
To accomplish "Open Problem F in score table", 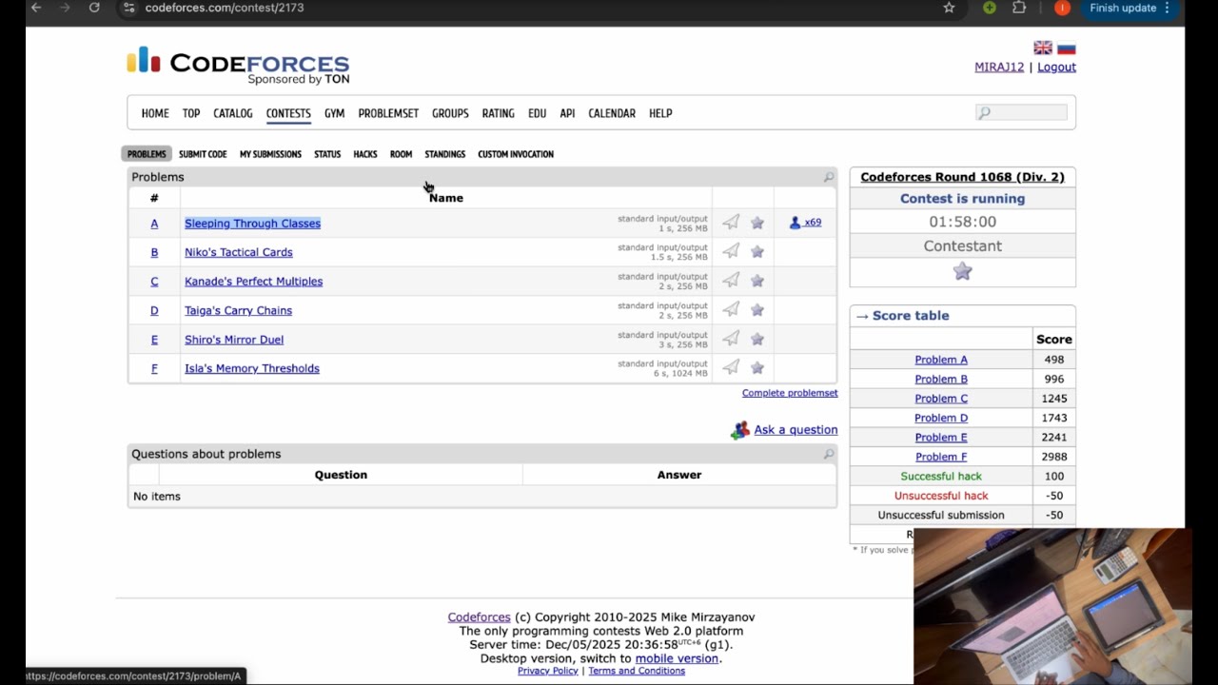I will click(941, 457).
